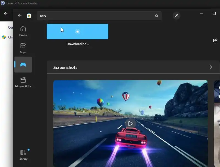
Task: Play the racing game trailer video
Action: click(x=131, y=124)
